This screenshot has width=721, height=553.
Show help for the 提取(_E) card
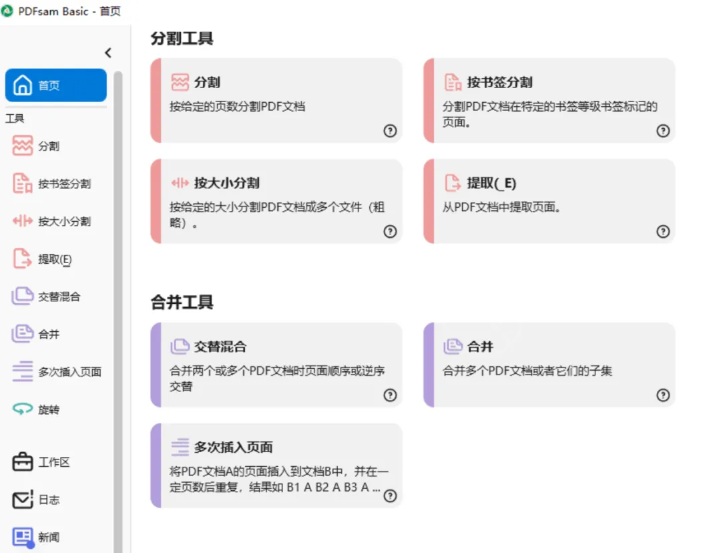pyautogui.click(x=663, y=232)
